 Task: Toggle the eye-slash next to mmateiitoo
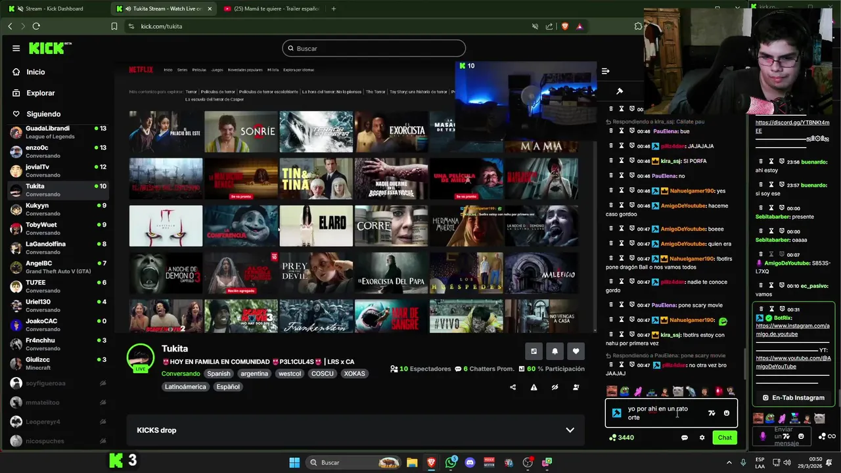pyautogui.click(x=102, y=402)
